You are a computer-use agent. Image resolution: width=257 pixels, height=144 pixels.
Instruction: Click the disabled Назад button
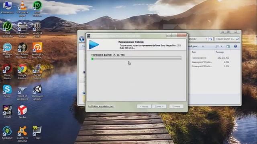144,106
